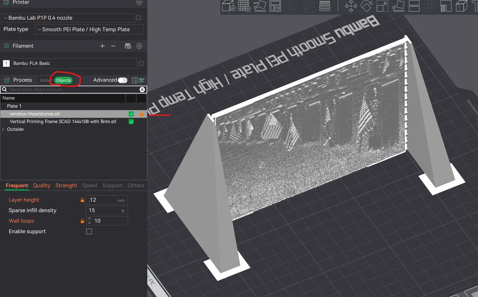This screenshot has width=478, height=297.
Task: Enable the Enable support checkbox
Action: point(89,231)
